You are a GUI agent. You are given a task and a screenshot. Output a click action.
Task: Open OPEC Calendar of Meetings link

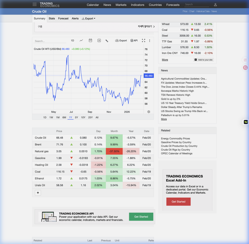(x=176, y=153)
